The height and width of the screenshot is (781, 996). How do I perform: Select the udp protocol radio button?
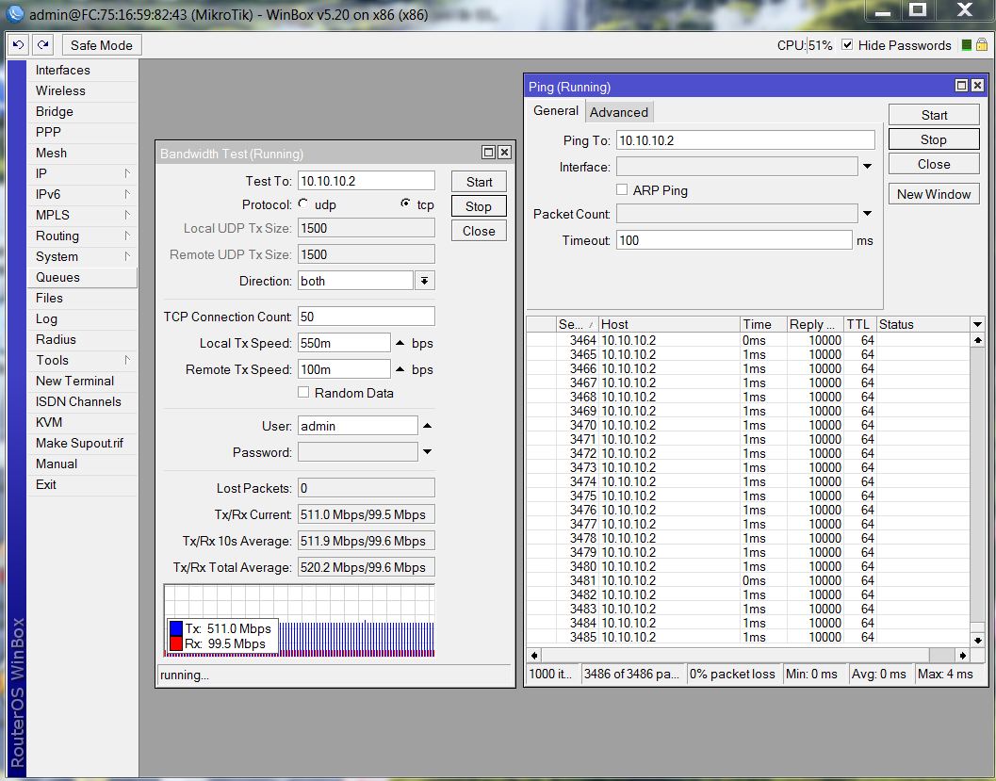pyautogui.click(x=303, y=203)
